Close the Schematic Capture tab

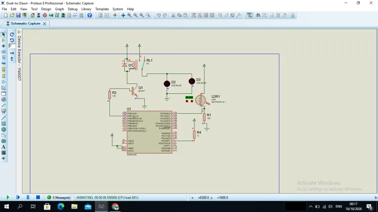45,23
